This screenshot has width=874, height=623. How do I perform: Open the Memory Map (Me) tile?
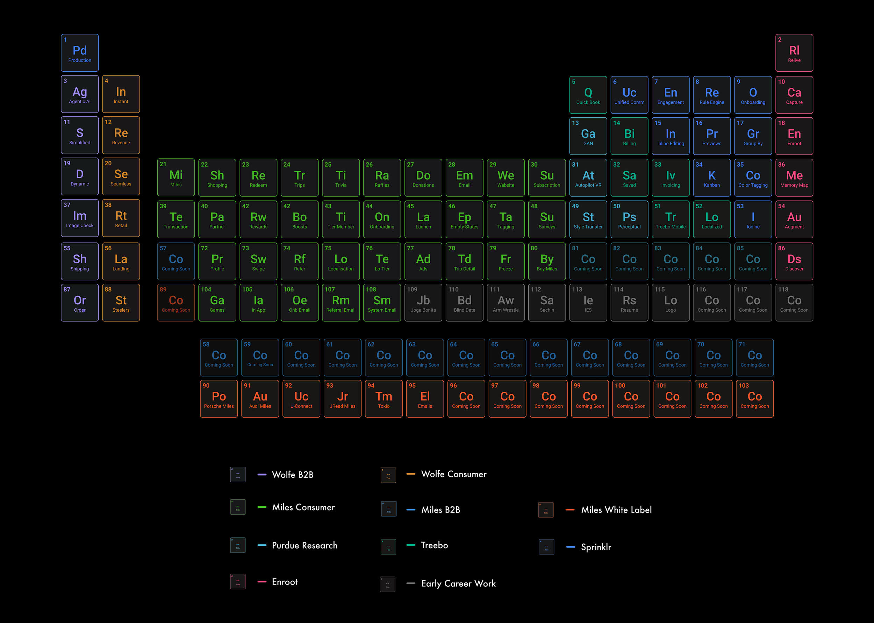[794, 178]
